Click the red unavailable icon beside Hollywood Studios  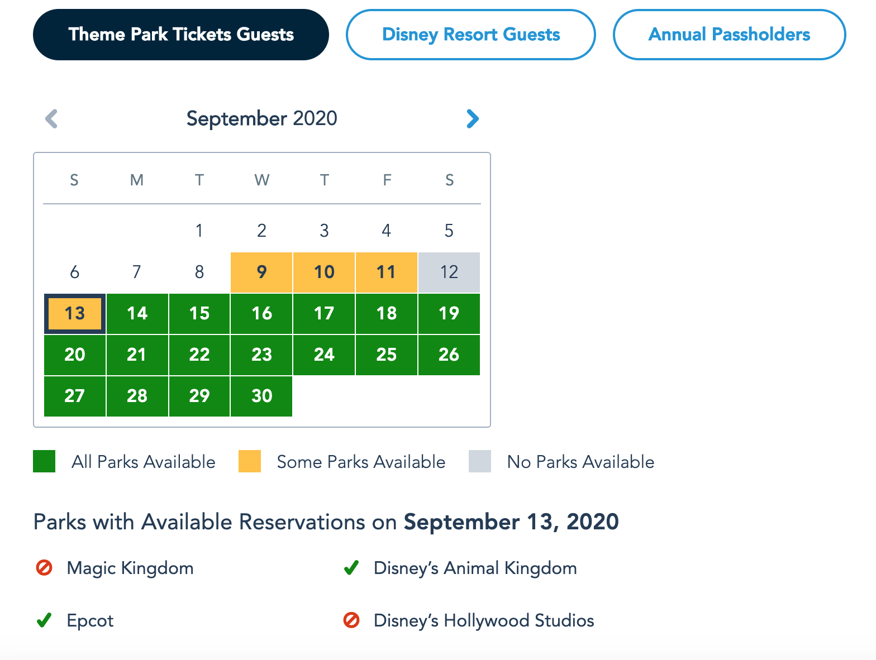351,620
